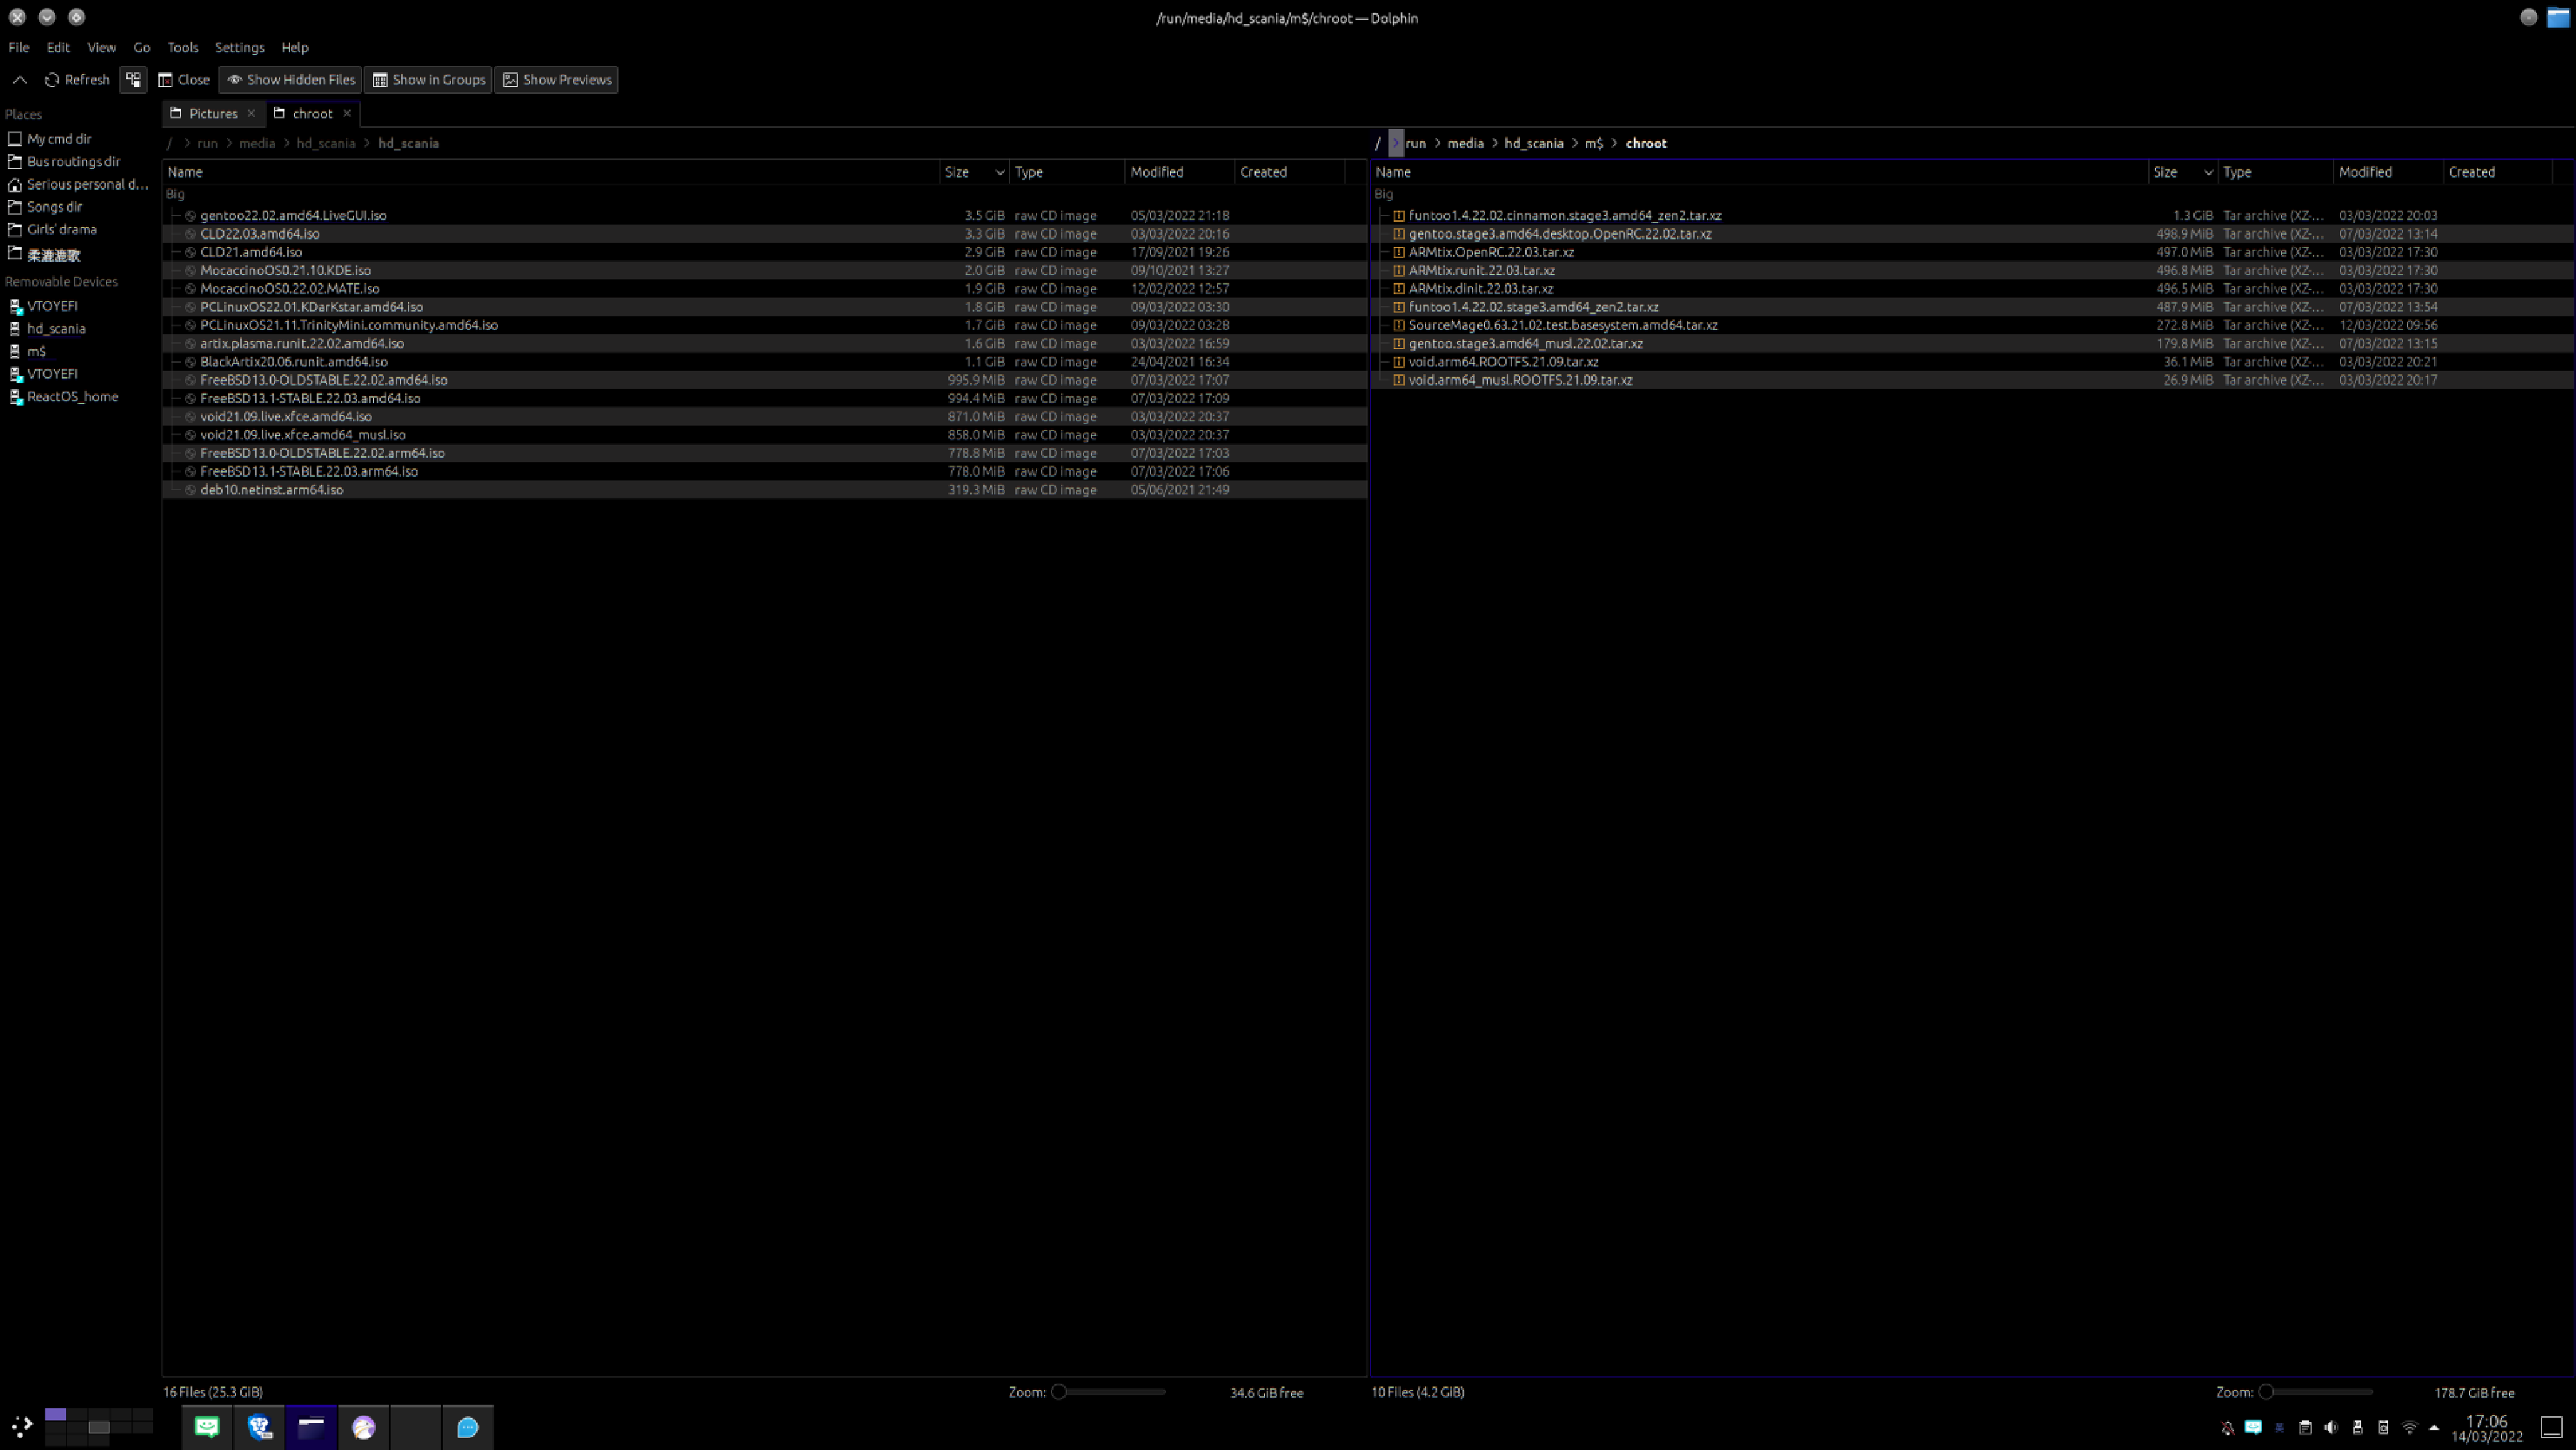
Task: Open the volume control tray icon
Action: [x=2331, y=1428]
